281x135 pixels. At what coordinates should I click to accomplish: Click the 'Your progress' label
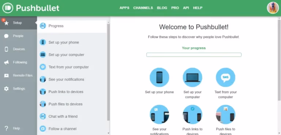[x=194, y=48]
